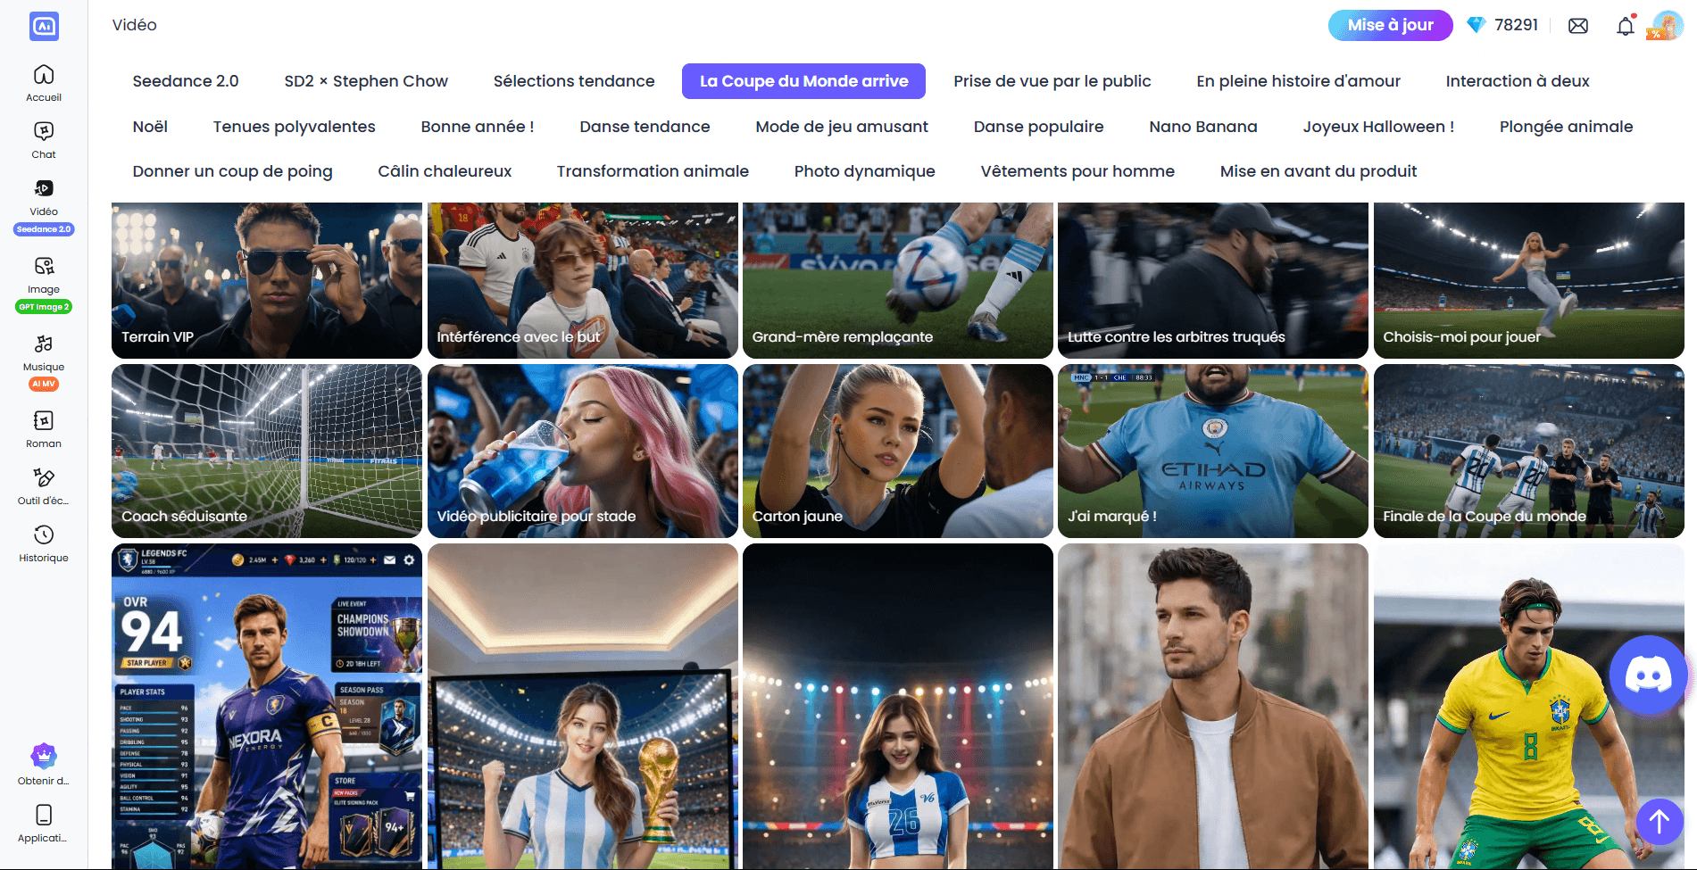This screenshot has height=870, width=1697.
Task: Open Vidéo publicitaire pour stade template
Action: click(582, 451)
